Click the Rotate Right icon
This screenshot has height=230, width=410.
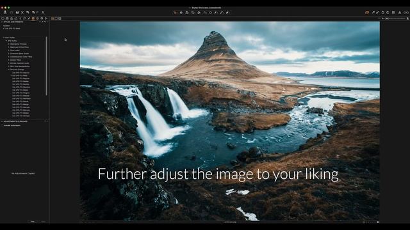388,13
